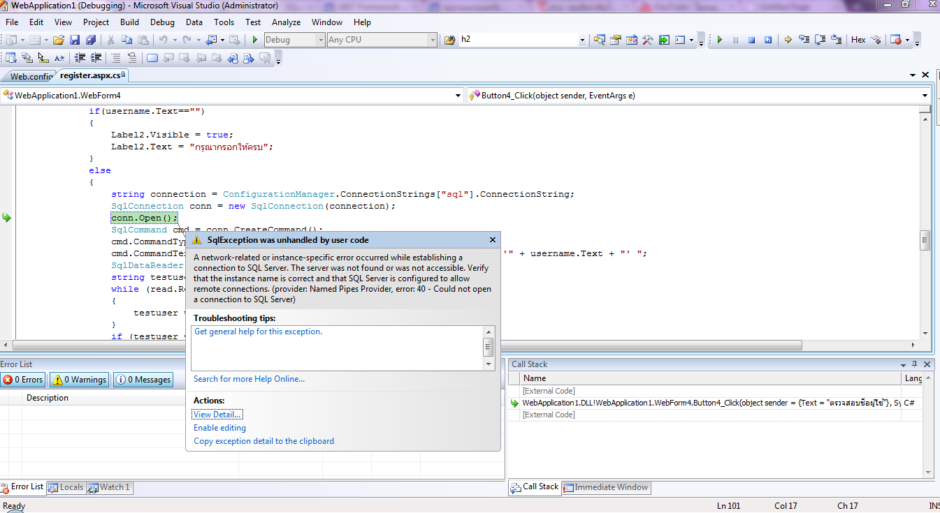Click the Undo arrow icon
The image size is (940, 513).
tap(163, 40)
